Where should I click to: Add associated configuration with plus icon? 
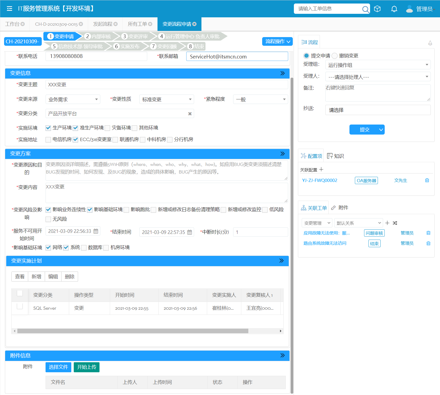pos(321,169)
